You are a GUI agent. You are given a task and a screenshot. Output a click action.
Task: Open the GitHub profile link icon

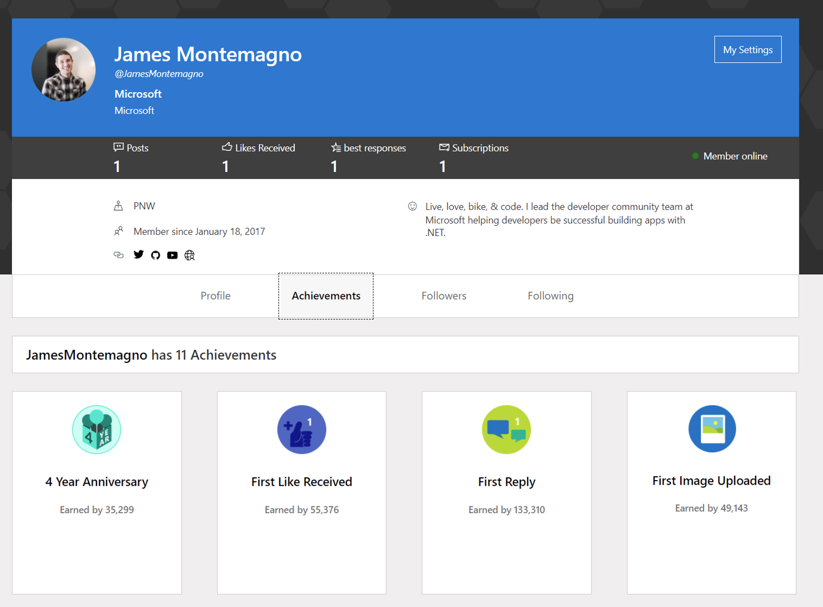click(155, 255)
